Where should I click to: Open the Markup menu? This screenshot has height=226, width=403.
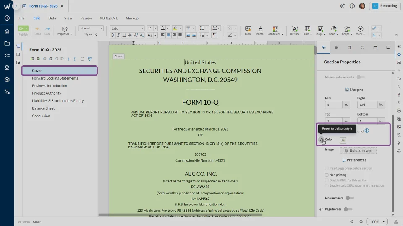tap(132, 18)
